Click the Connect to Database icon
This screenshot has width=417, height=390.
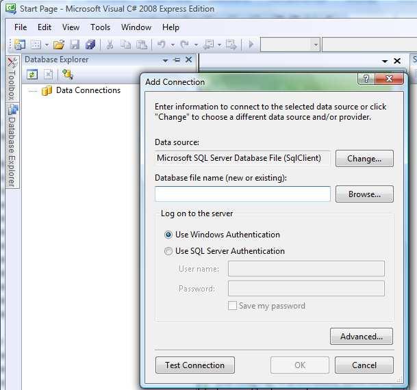click(68, 75)
